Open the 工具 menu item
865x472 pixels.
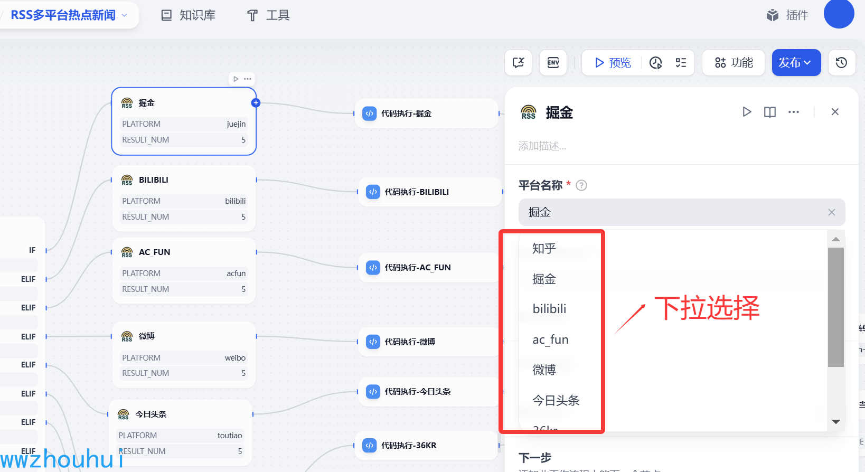click(x=268, y=15)
